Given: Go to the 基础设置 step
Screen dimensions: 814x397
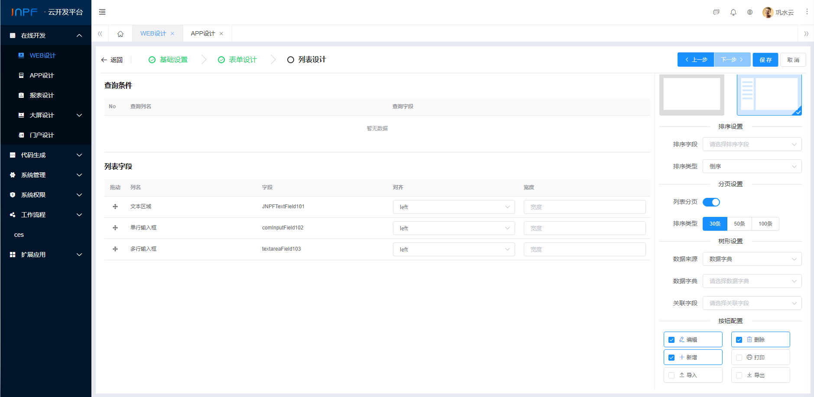Looking at the screenshot, I should click(x=168, y=60).
